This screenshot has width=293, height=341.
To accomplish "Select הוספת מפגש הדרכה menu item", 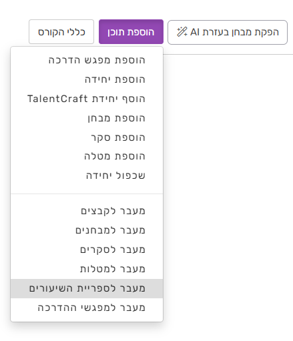I will pos(87,60).
